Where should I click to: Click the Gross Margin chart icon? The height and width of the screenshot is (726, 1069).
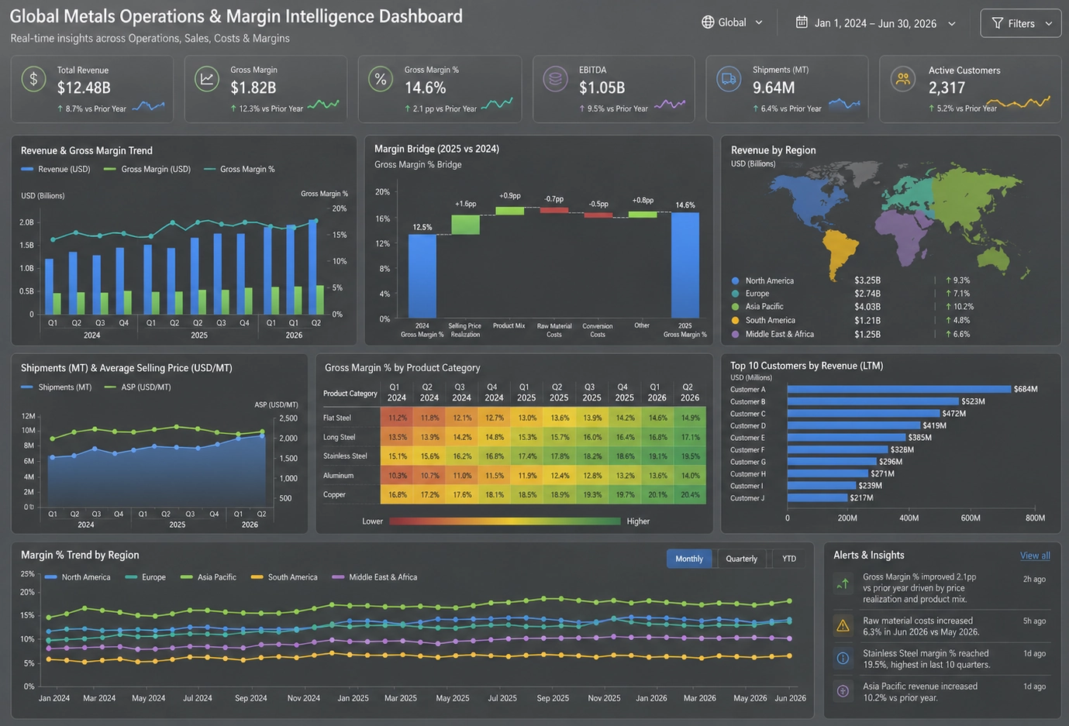pyautogui.click(x=207, y=79)
